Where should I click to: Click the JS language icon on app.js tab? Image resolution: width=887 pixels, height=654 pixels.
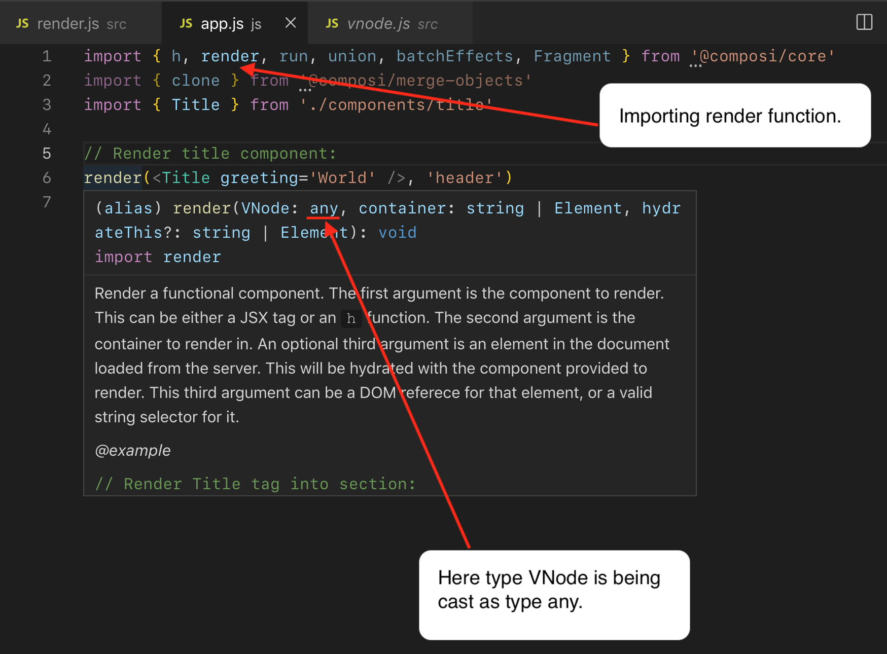pyautogui.click(x=186, y=23)
